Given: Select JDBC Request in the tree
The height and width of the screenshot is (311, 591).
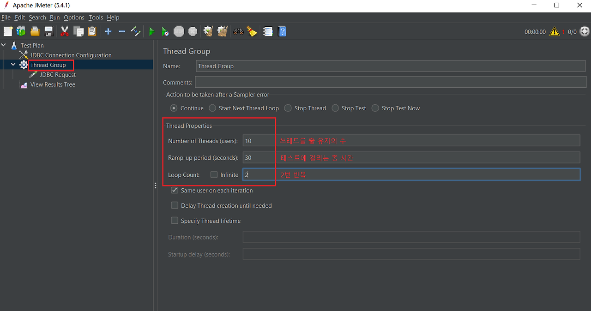Looking at the screenshot, I should coord(58,75).
